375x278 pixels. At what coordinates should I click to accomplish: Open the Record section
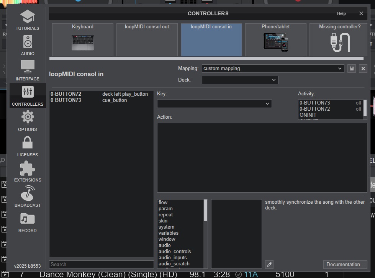[x=28, y=222]
